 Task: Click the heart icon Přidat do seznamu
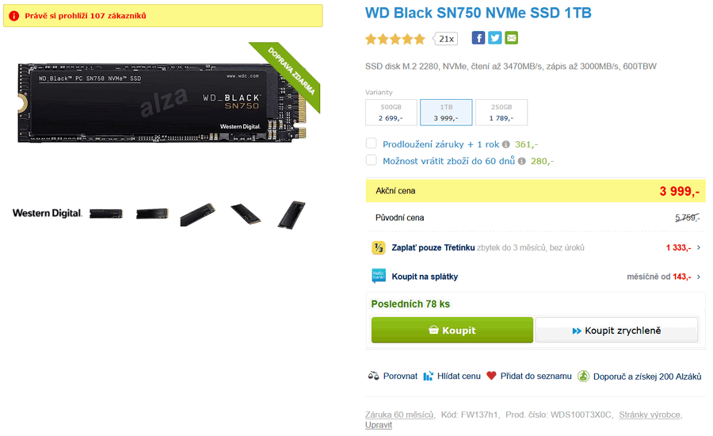pyautogui.click(x=491, y=376)
